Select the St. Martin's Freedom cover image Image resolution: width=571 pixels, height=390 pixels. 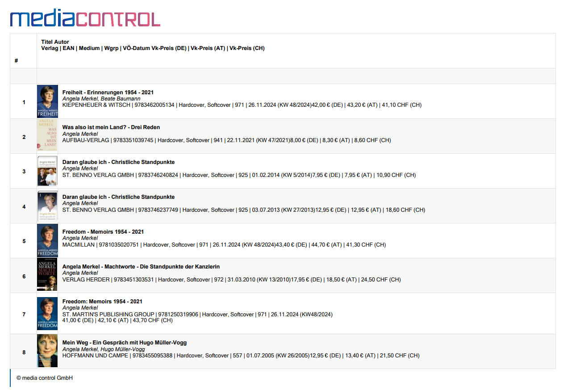[47, 314]
